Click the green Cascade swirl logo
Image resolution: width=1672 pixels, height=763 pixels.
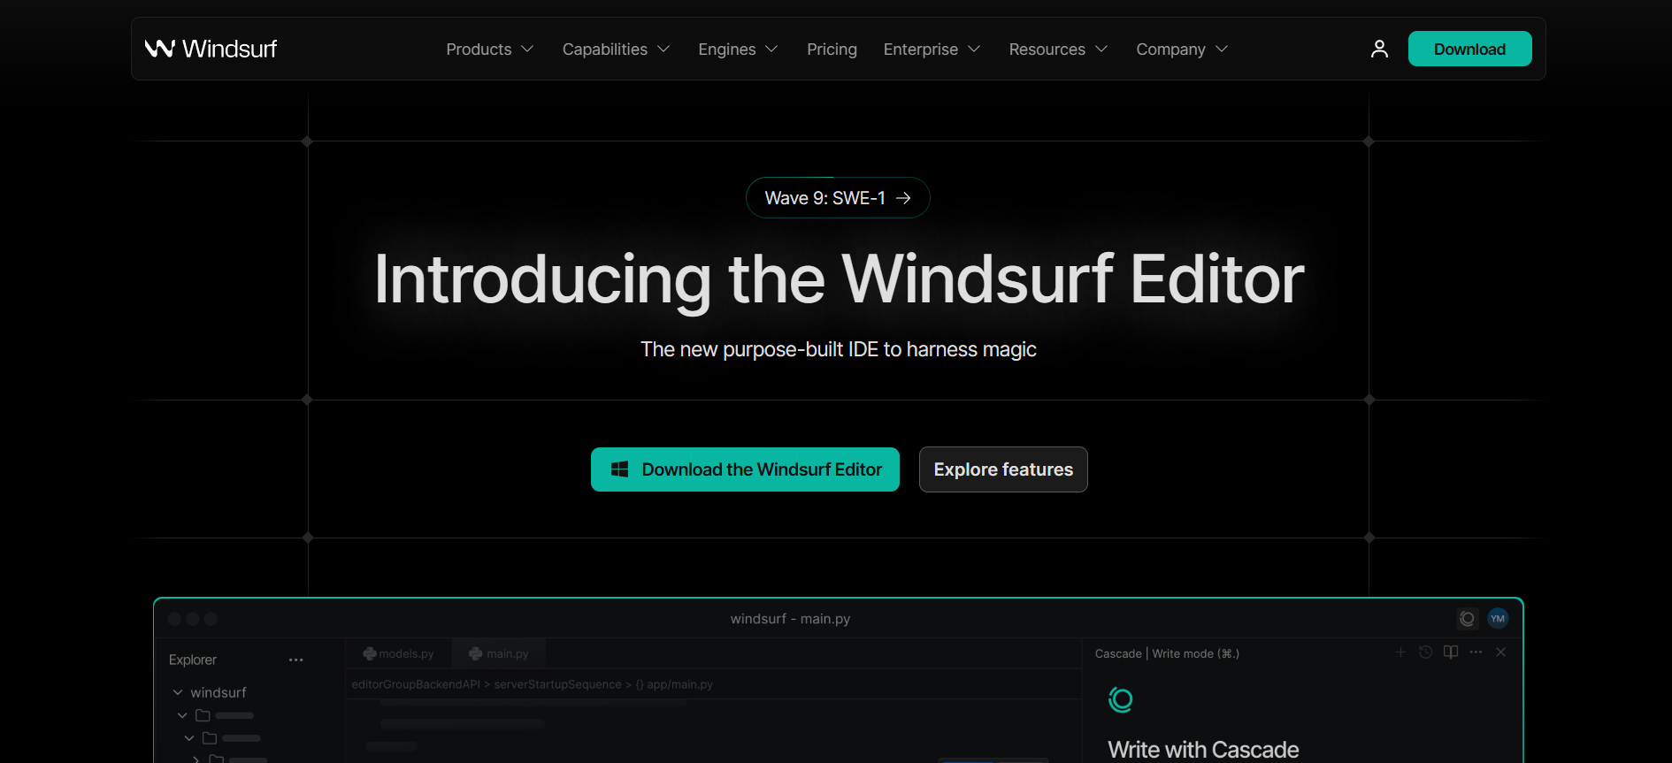tap(1121, 700)
